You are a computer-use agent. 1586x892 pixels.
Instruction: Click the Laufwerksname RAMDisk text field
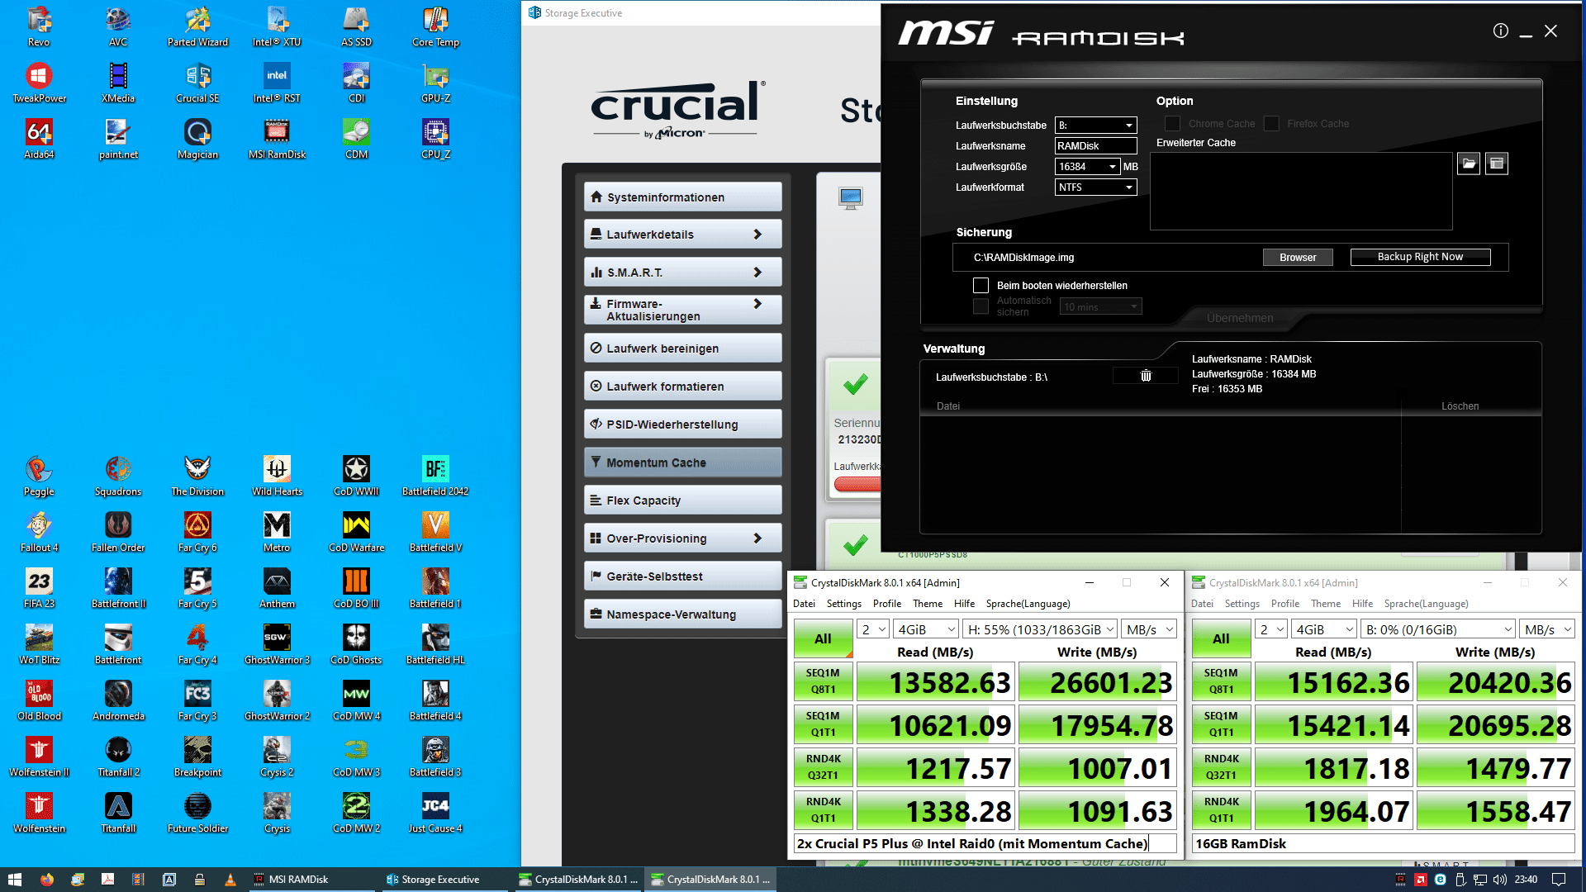pyautogui.click(x=1095, y=146)
